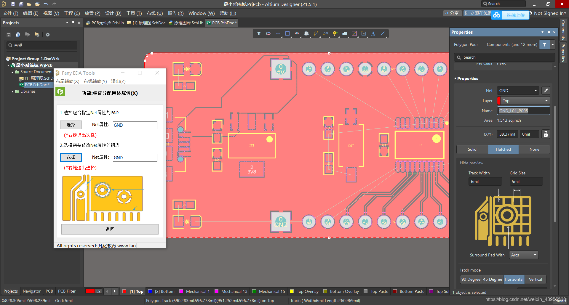Click the place via icon
Viewport: 569px width, 305px height.
point(335,33)
